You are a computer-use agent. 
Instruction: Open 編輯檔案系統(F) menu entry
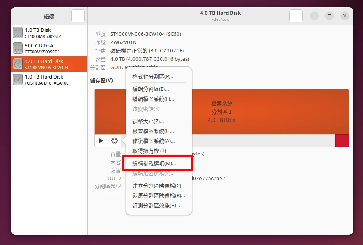pyautogui.click(x=153, y=99)
